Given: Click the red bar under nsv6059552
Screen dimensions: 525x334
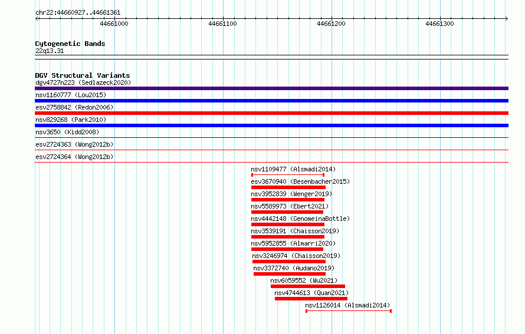Looking at the screenshot, I should click(308, 286).
